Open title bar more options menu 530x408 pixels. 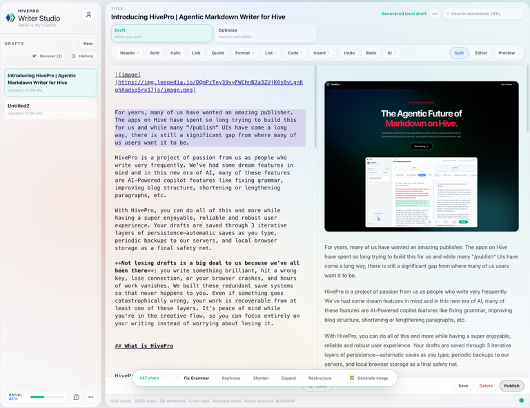coord(435,14)
